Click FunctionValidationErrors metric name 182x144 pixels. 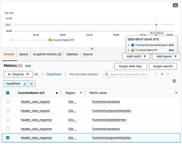point(109,120)
